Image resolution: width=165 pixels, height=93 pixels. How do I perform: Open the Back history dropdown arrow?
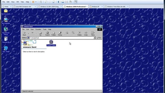pos(28,34)
